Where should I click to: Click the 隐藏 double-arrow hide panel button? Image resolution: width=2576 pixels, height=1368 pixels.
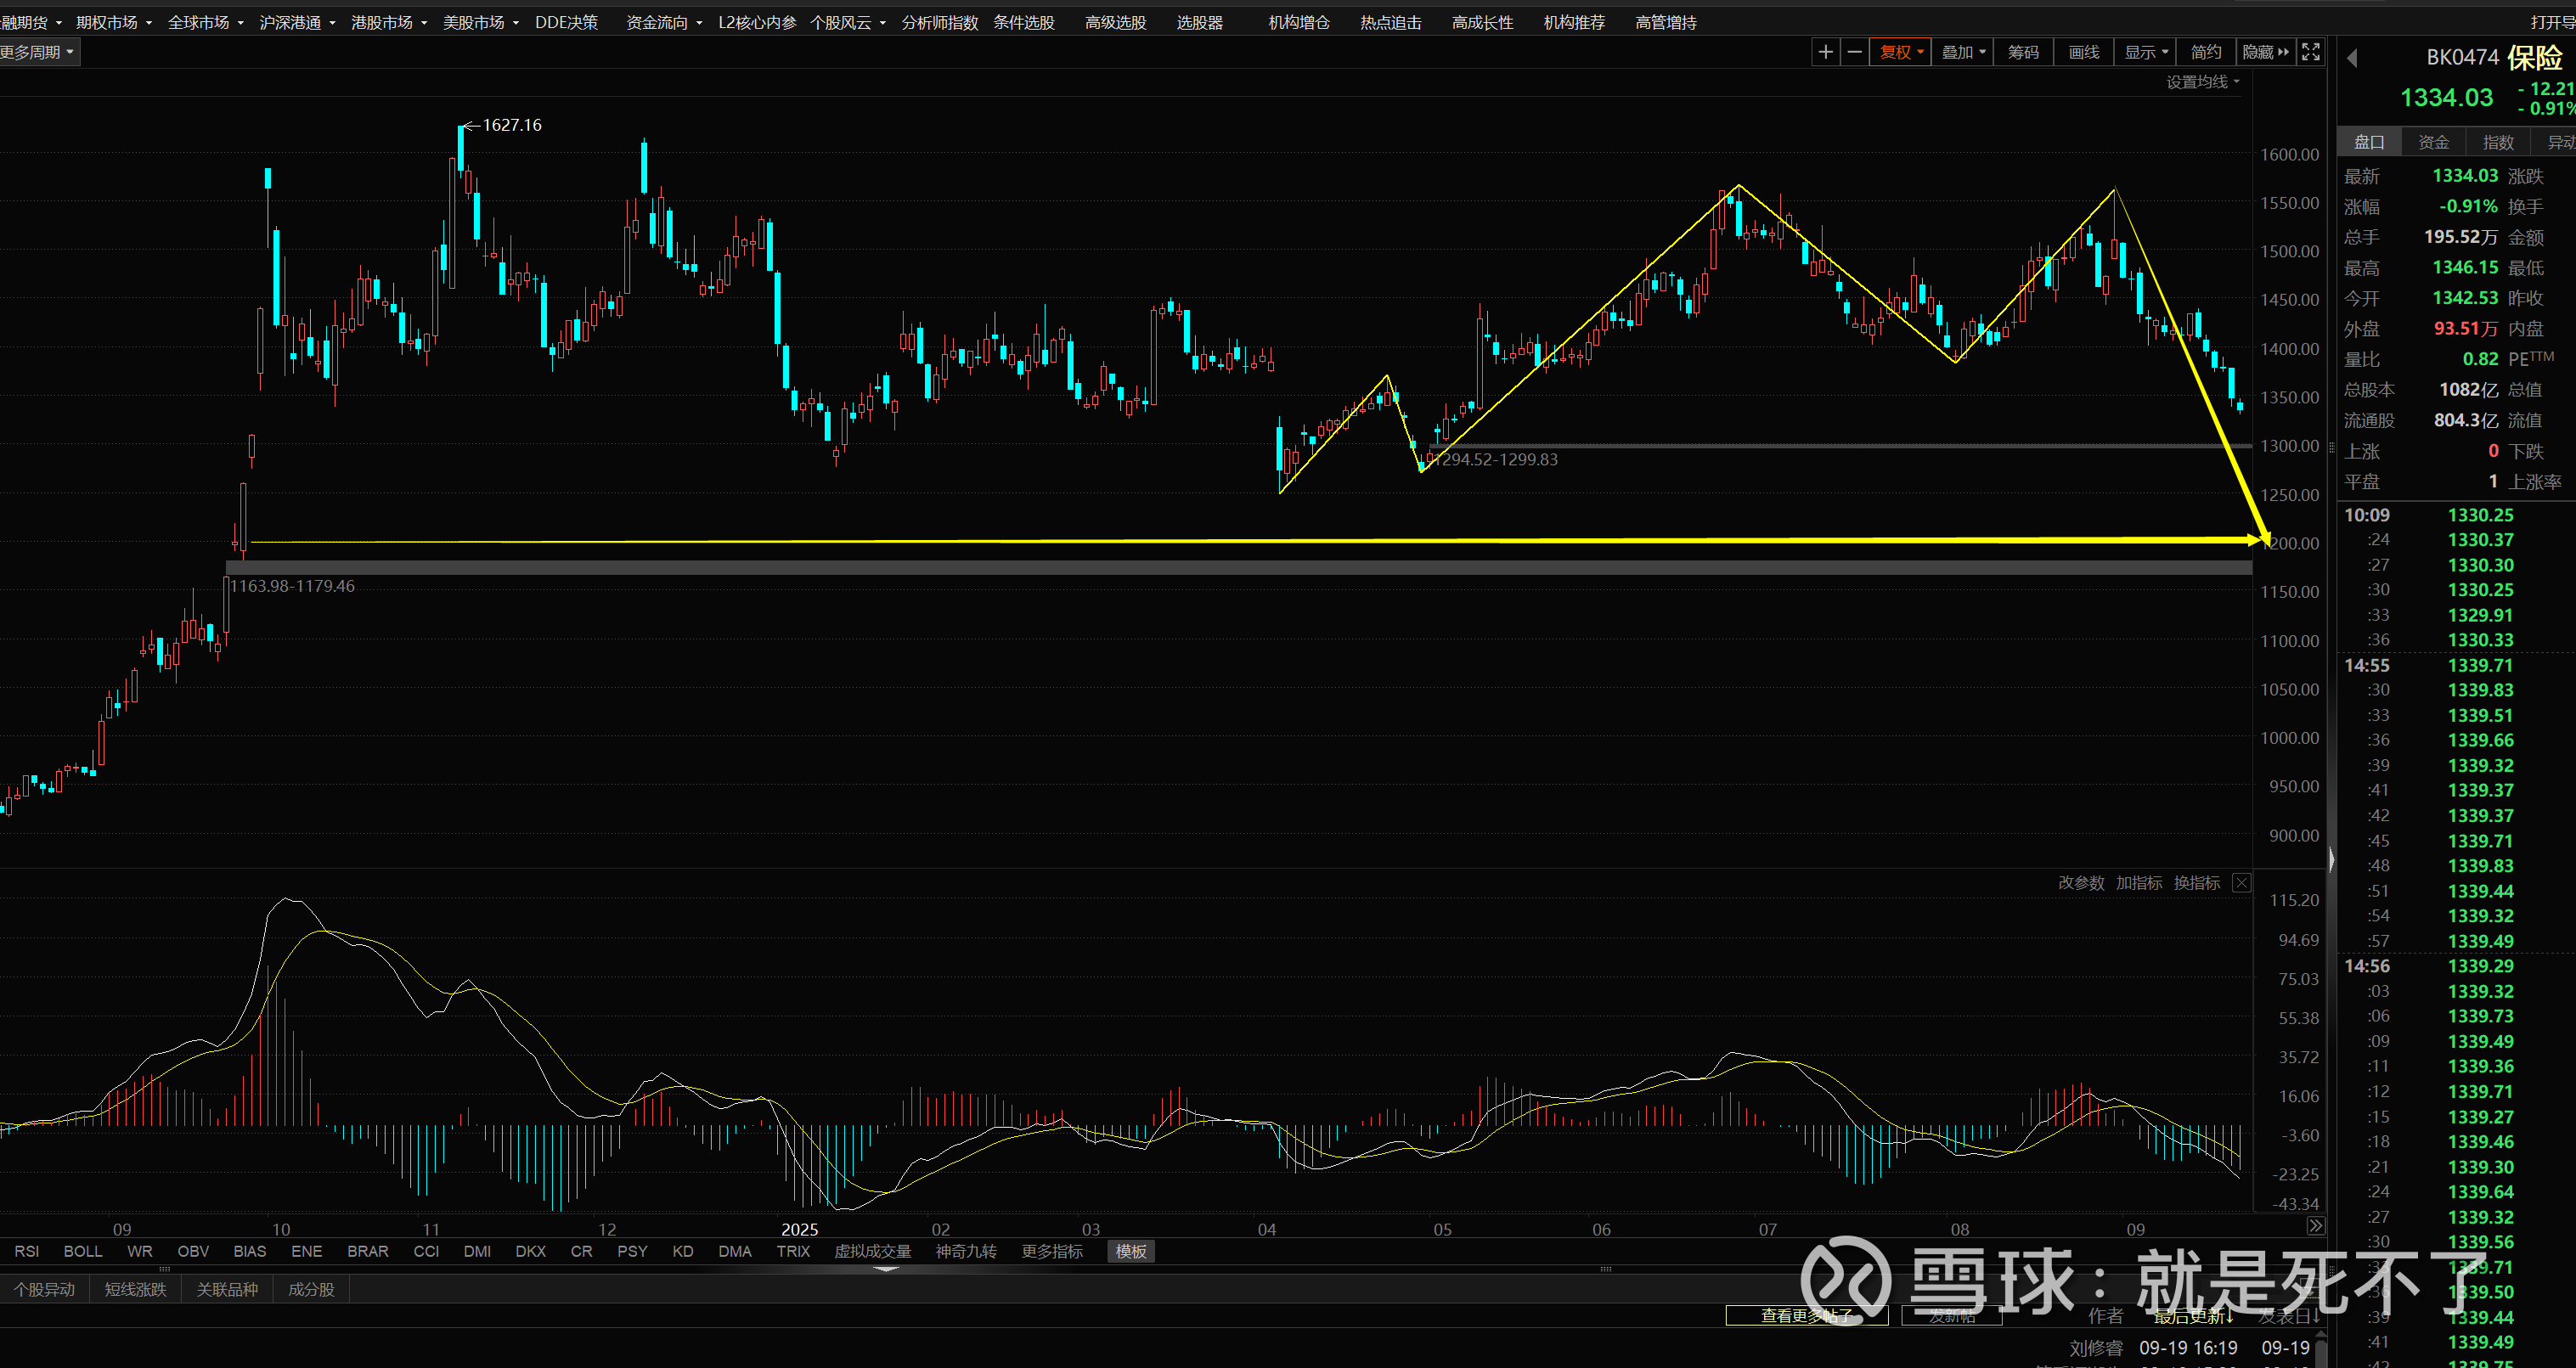(2265, 52)
